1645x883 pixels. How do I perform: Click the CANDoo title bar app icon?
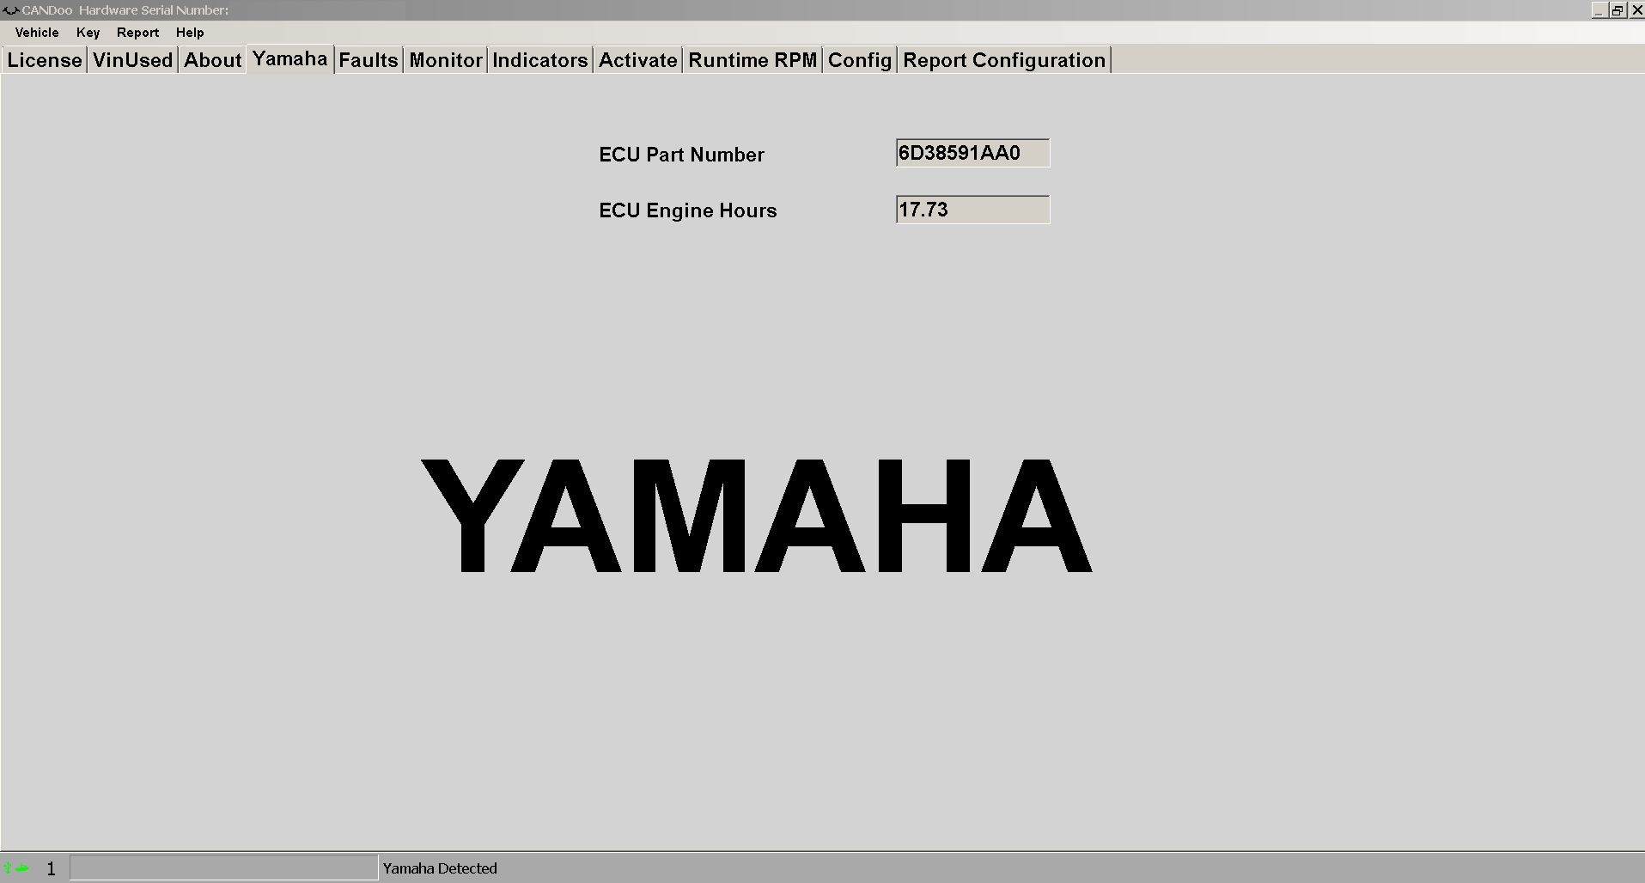tap(10, 10)
